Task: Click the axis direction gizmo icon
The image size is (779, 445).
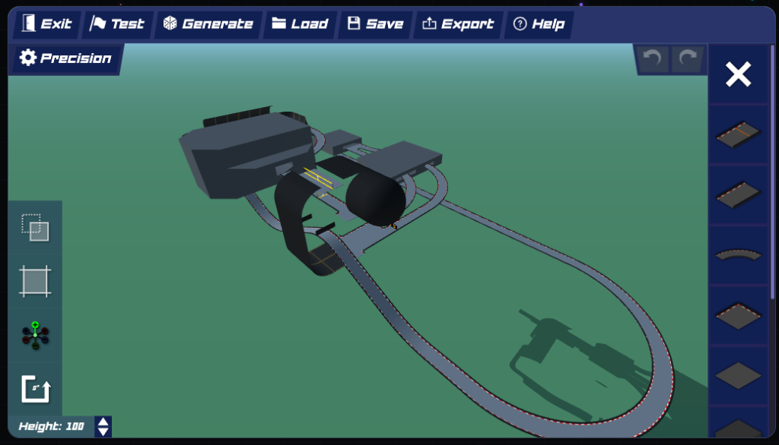Action: pos(35,335)
